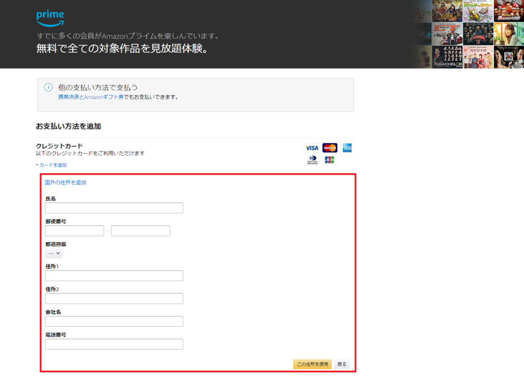524x381 pixels.
Task: Click the 国外の住所を追加 link
Action: coord(64,182)
